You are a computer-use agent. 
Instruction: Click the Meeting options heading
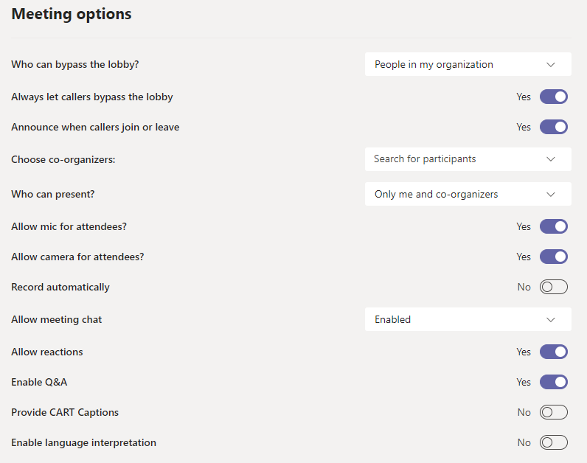click(72, 14)
